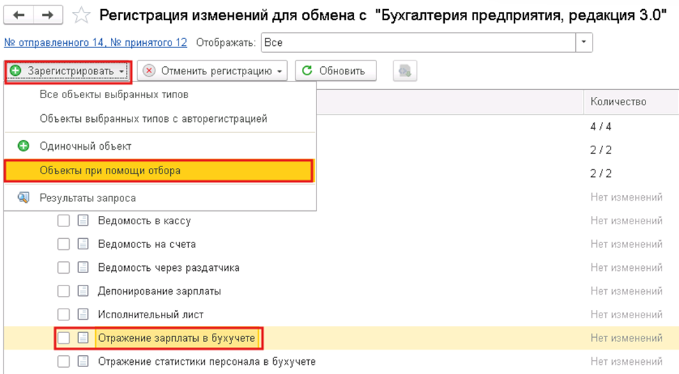This screenshot has width=679, height=374.
Task: Click Нет изменений for Ведомость в кассу
Action: pos(626,221)
